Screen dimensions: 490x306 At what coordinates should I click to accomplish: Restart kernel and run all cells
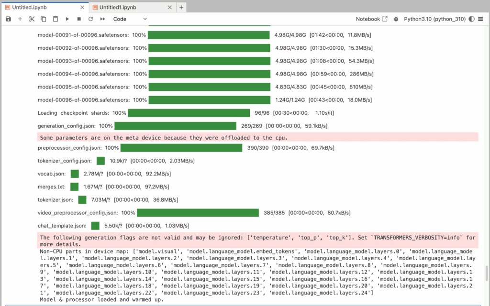(x=102, y=19)
